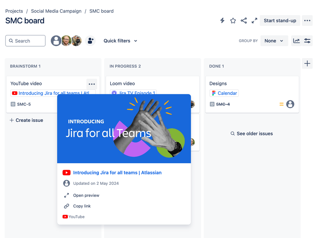Image resolution: width=321 pixels, height=238 pixels.
Task: Filter by unassigned grey avatar
Action: click(56, 41)
